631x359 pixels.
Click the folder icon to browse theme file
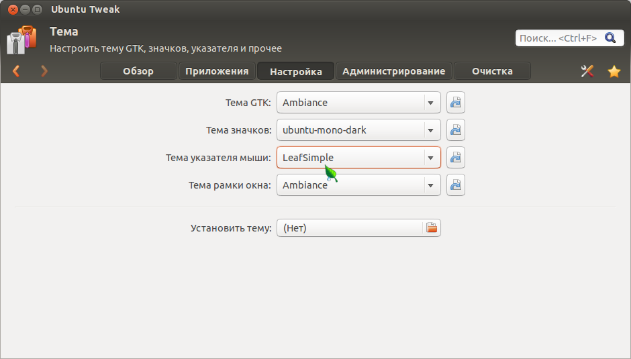[x=432, y=227]
